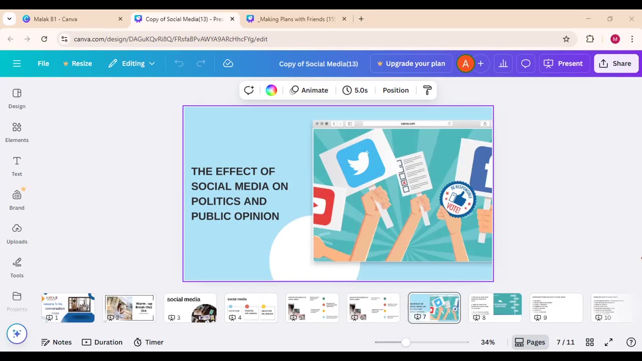This screenshot has width=642, height=361.
Task: View site information icon in address bar
Action: point(64,39)
